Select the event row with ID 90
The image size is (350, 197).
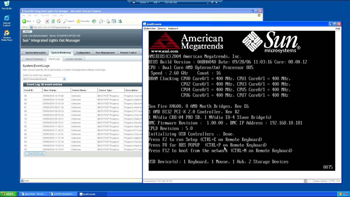point(83,96)
